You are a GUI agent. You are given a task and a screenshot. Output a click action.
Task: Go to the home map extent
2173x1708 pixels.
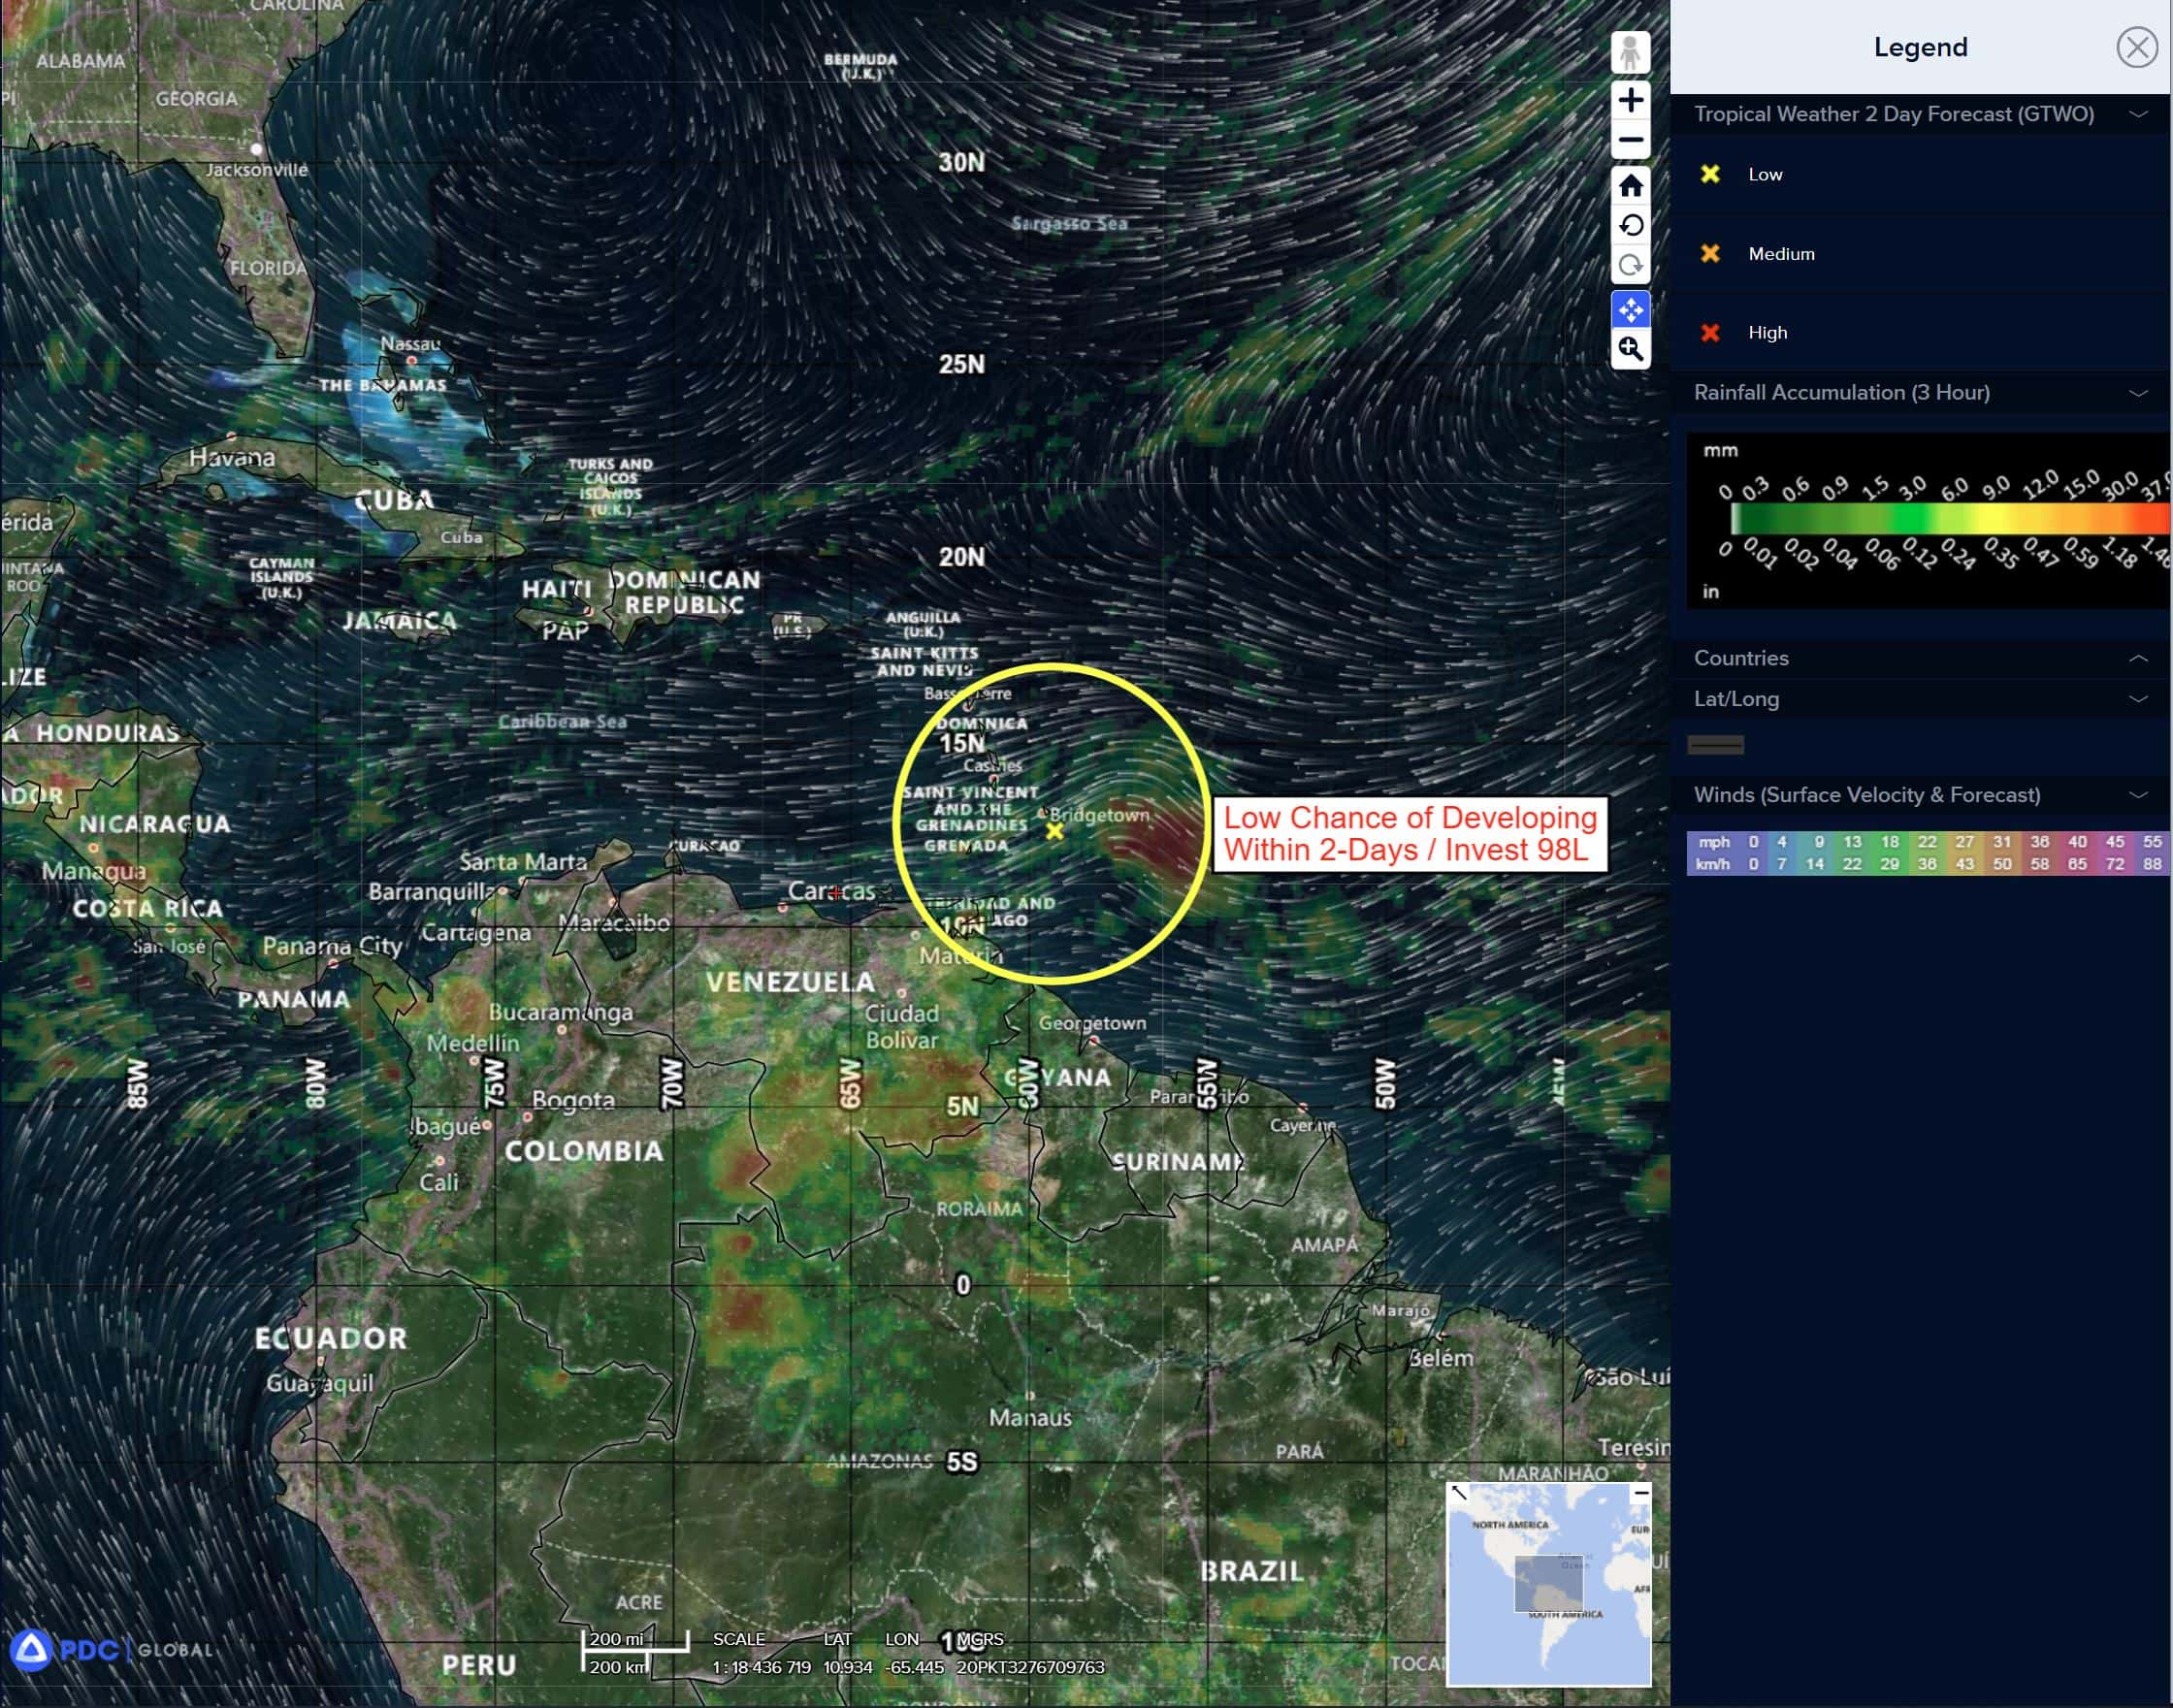tap(1630, 186)
